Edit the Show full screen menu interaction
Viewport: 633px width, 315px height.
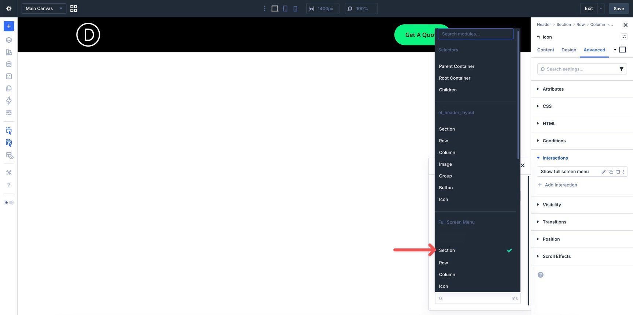[603, 172]
